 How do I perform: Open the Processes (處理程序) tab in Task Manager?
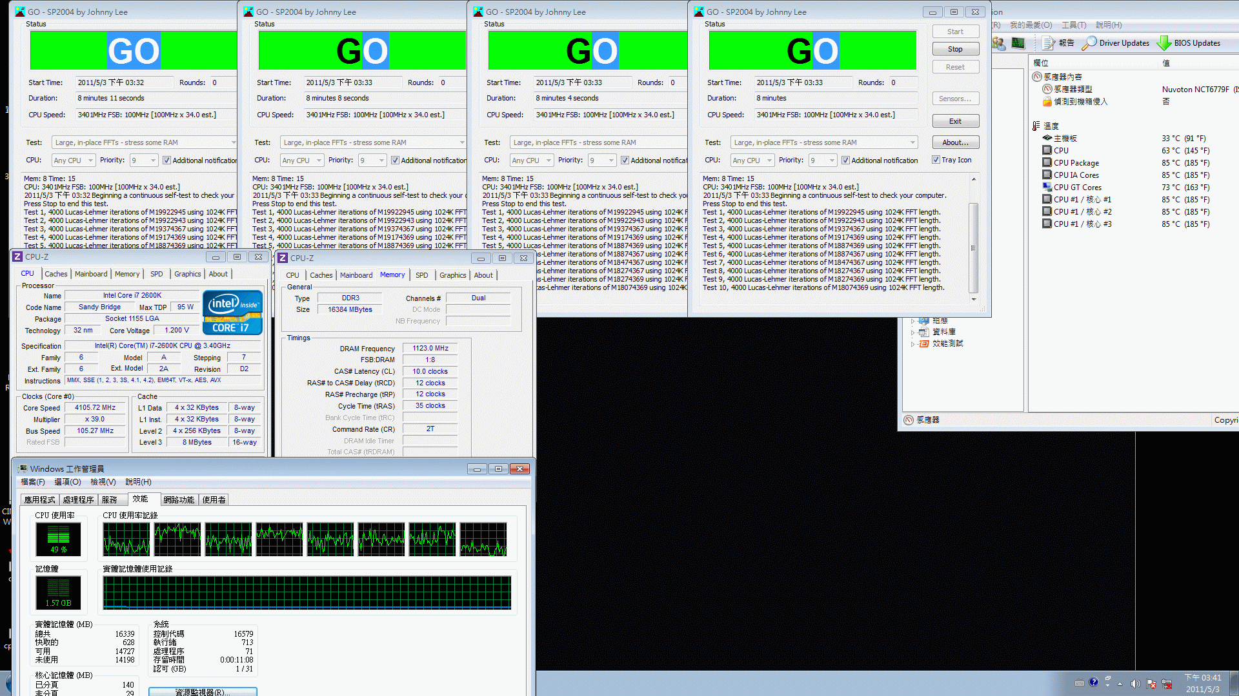click(x=78, y=500)
